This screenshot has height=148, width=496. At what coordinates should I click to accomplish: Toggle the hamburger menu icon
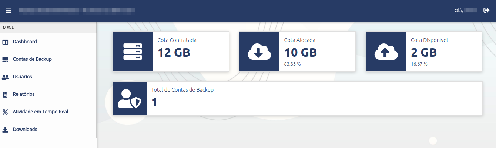[8, 10]
